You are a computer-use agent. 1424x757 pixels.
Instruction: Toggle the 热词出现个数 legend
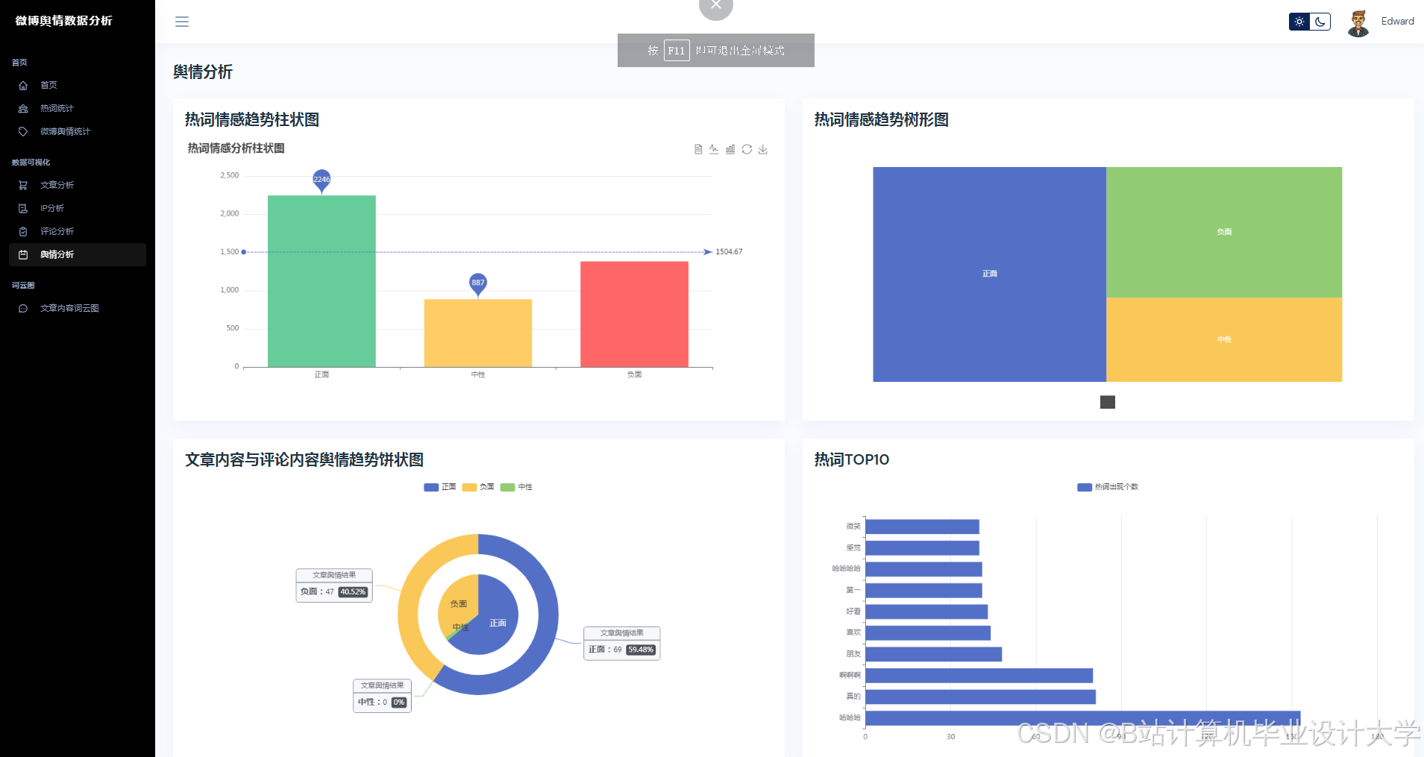[x=1107, y=486]
